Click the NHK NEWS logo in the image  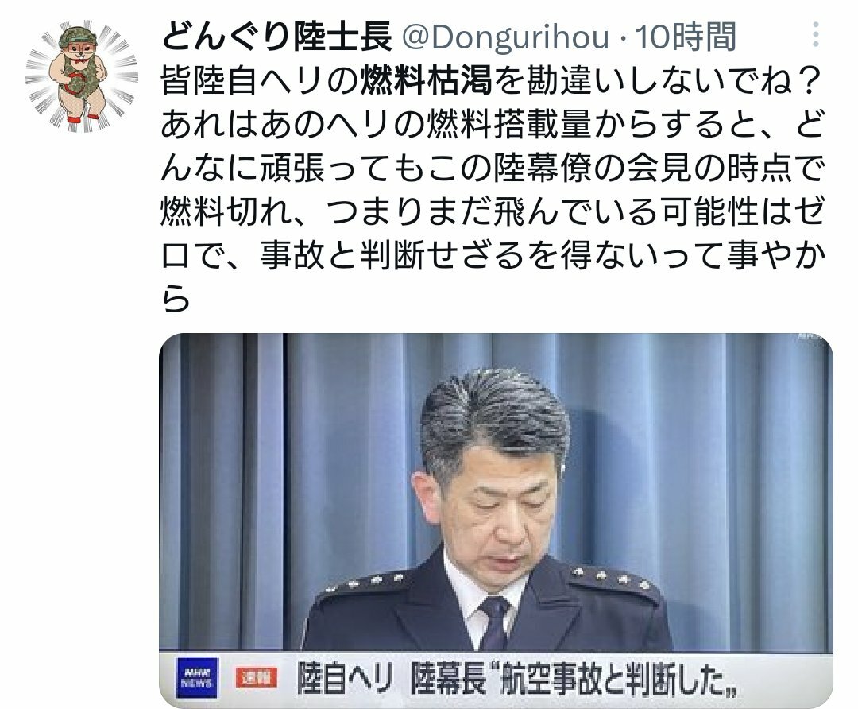coord(197,677)
